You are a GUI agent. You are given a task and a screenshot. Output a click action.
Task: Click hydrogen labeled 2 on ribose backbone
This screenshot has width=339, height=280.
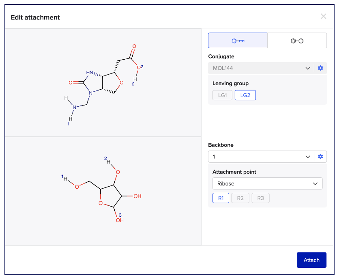click(x=109, y=162)
